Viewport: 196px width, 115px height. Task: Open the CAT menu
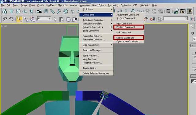pos(135,5)
